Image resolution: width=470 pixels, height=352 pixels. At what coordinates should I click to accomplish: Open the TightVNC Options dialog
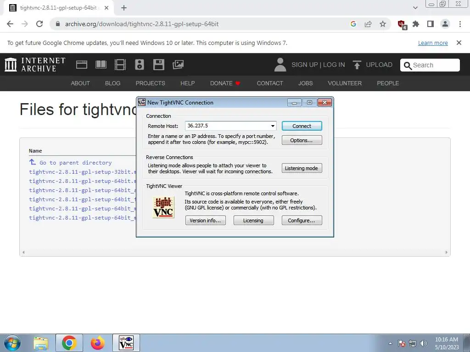pyautogui.click(x=302, y=140)
